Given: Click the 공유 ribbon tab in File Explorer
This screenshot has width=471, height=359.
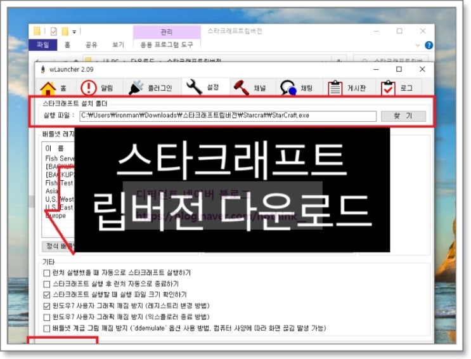Looking at the screenshot, I should click(91, 45).
